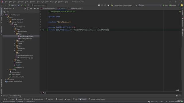Expand the Public folder
Viewport: 184px width, 103px height.
pyautogui.click(x=12, y=60)
